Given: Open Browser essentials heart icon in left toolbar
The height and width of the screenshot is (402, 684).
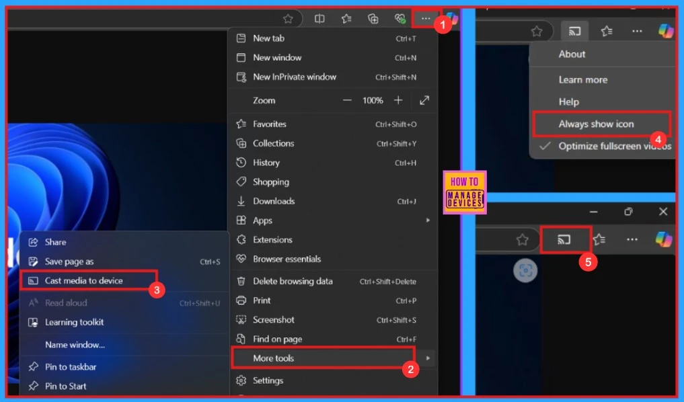Looking at the screenshot, I should coord(400,19).
